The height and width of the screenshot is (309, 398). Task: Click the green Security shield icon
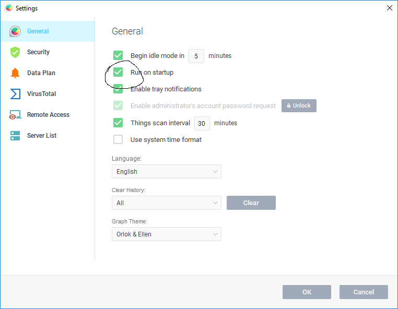[15, 52]
